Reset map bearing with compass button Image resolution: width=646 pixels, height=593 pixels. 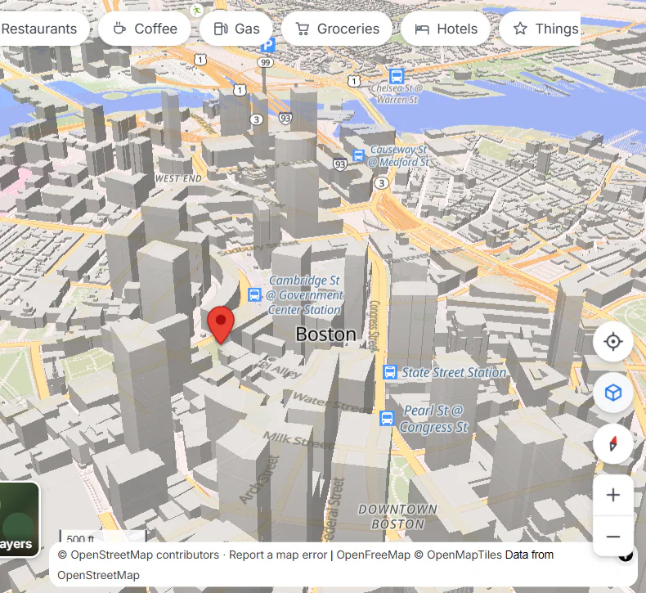pos(613,444)
